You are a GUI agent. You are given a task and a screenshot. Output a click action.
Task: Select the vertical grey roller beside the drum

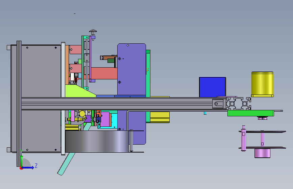click(131, 141)
